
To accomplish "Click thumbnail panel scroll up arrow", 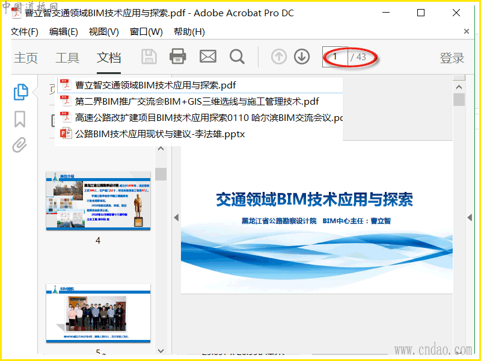I will [161, 149].
